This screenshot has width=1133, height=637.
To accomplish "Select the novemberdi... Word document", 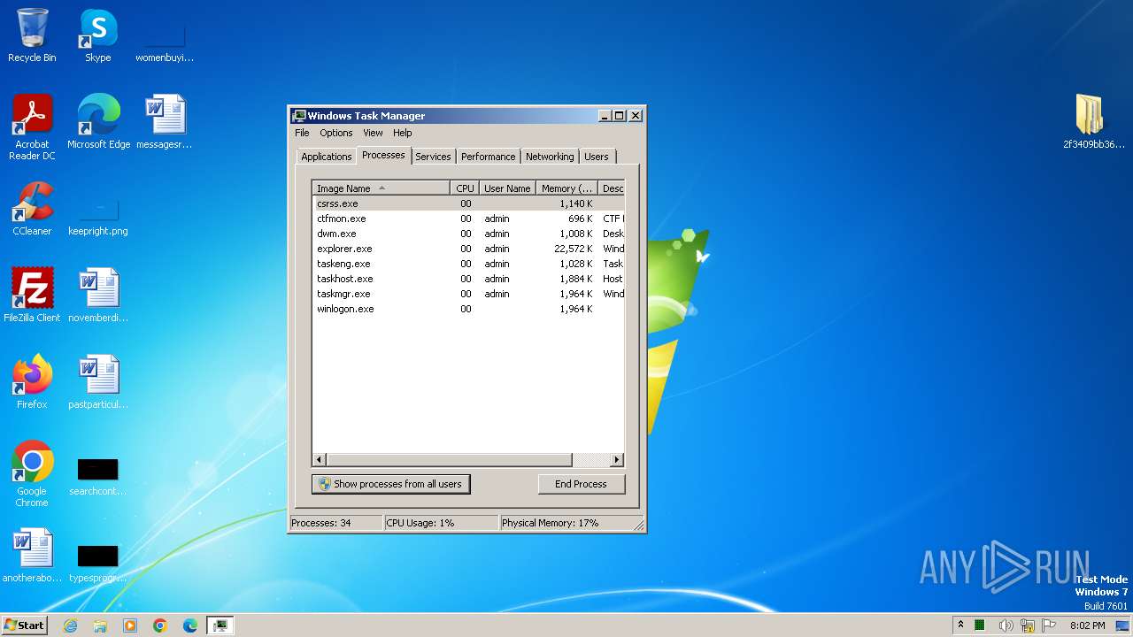I will tap(97, 295).
